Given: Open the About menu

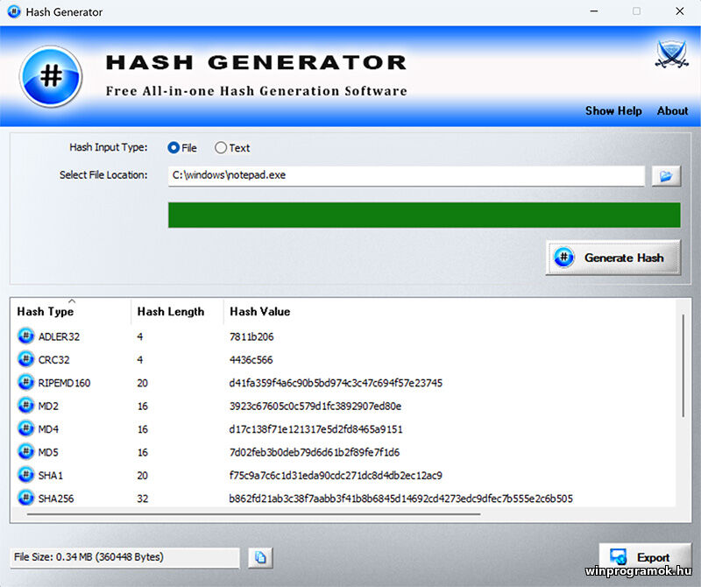Looking at the screenshot, I should [673, 111].
